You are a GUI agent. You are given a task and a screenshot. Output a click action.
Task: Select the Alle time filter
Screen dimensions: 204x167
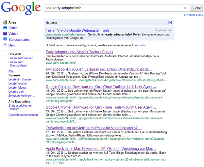(x=11, y=71)
